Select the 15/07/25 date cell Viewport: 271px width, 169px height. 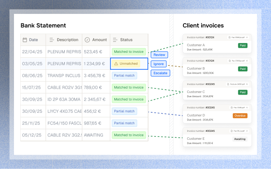coord(33,87)
